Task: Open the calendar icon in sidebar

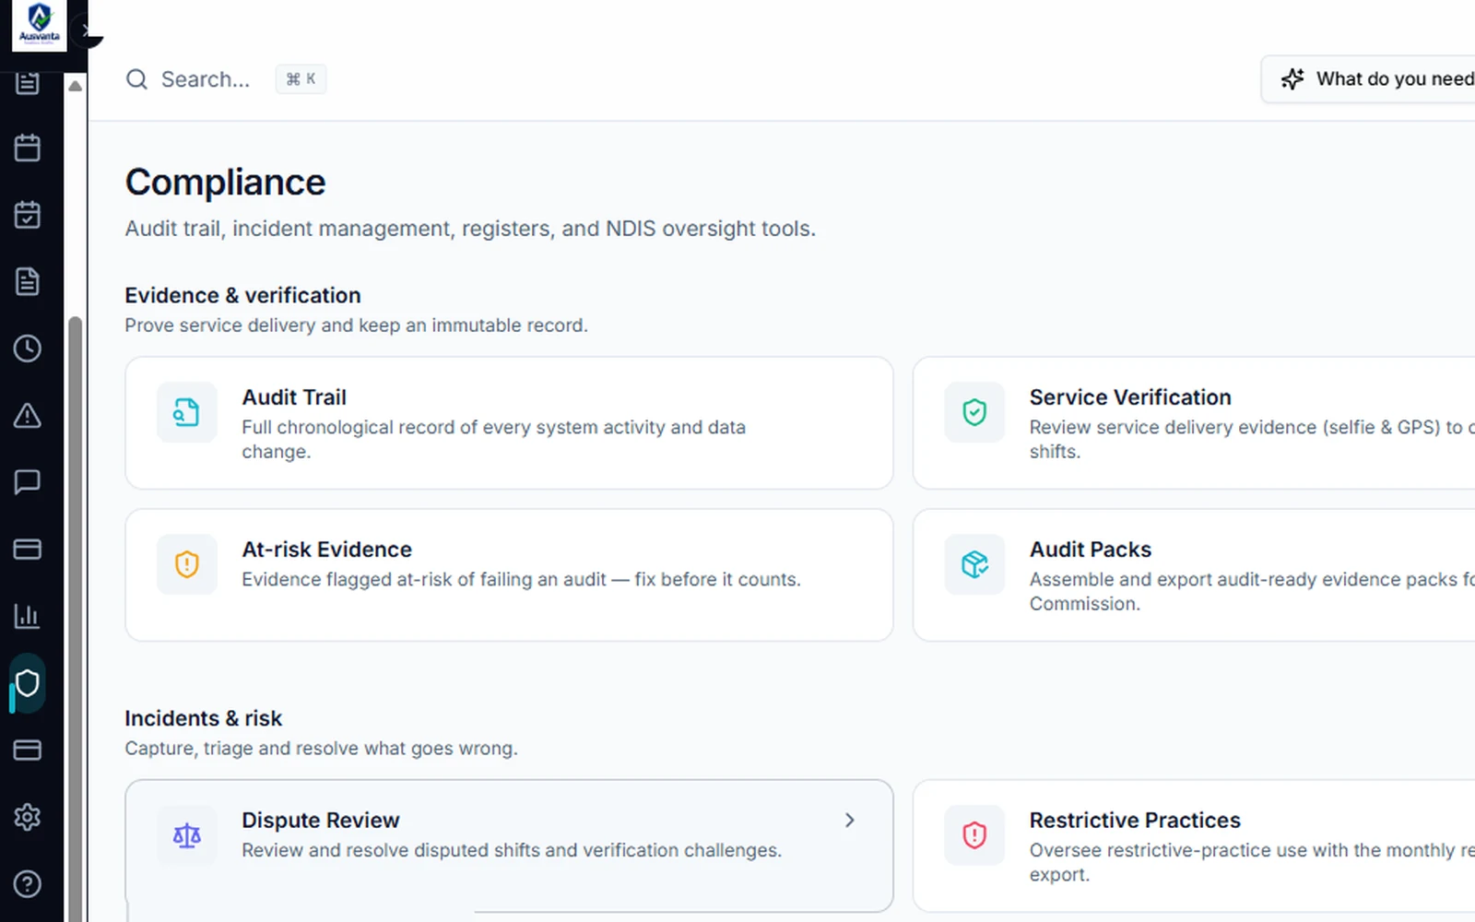Action: [x=28, y=148]
